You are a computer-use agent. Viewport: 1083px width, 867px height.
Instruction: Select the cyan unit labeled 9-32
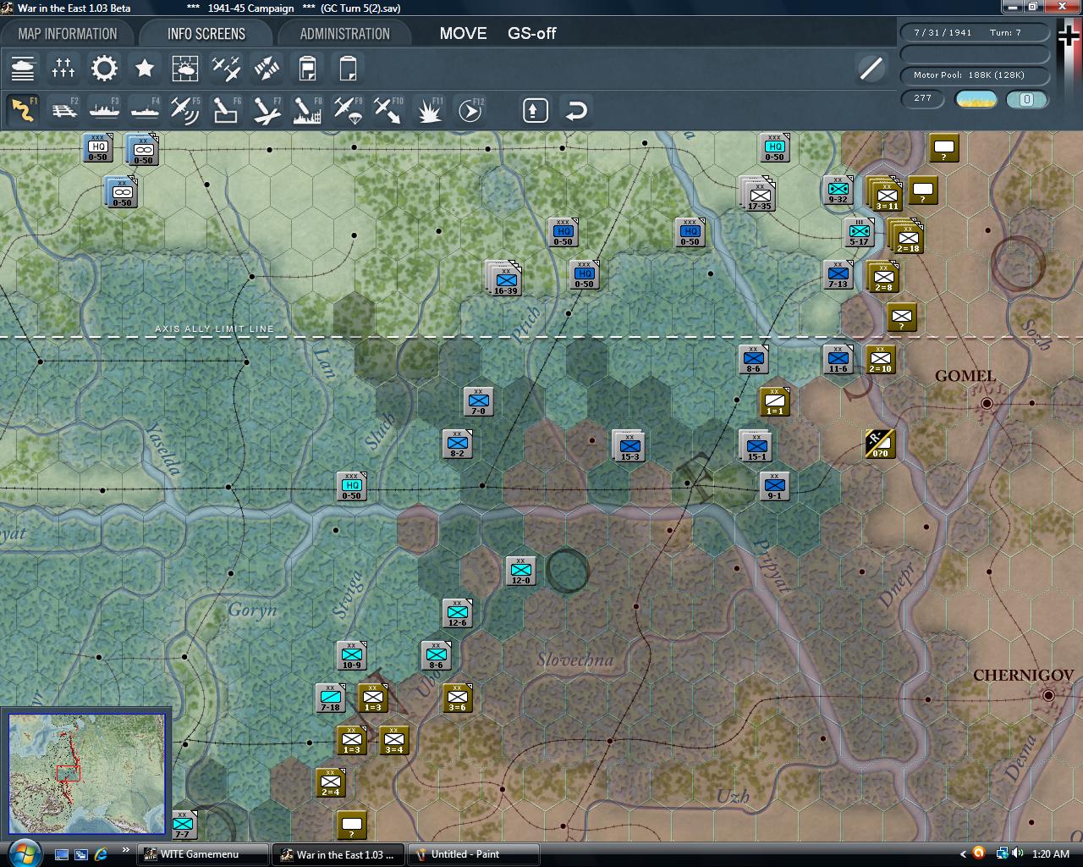pyautogui.click(x=838, y=191)
